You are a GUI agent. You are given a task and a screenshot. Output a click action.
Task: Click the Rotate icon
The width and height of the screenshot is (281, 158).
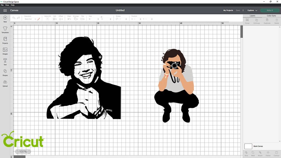tap(117, 19)
